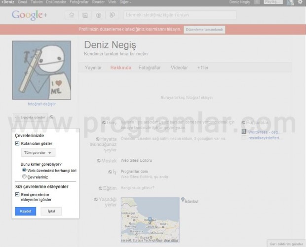Click the globe icon beside Yaşadığı yerler

pos(96,199)
